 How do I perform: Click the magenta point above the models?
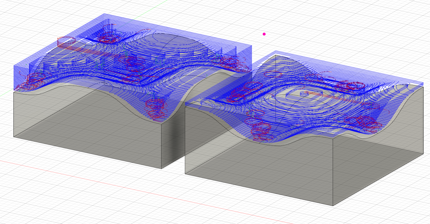(264, 34)
